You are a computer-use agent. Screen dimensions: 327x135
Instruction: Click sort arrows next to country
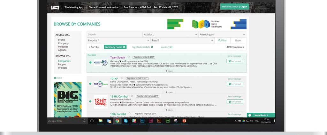171,47
